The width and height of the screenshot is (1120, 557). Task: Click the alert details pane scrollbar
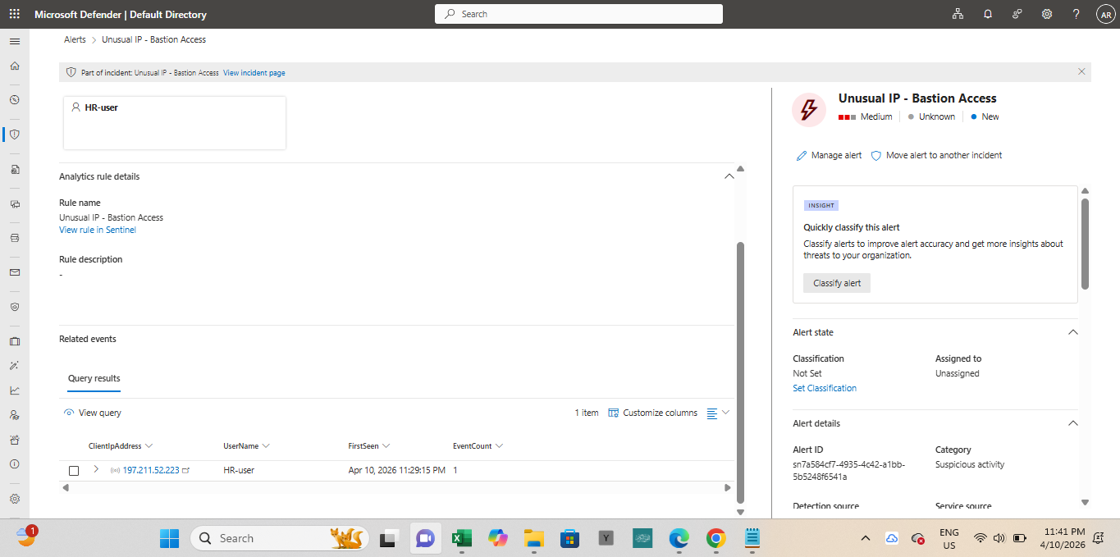(1085, 243)
